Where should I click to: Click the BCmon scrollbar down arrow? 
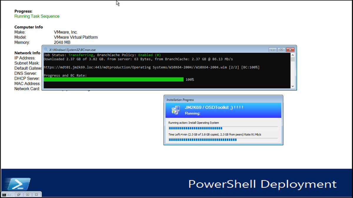(x=293, y=86)
